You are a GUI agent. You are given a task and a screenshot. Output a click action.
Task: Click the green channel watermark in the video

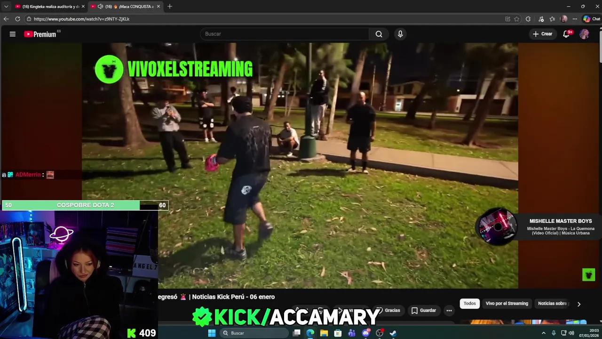588,274
